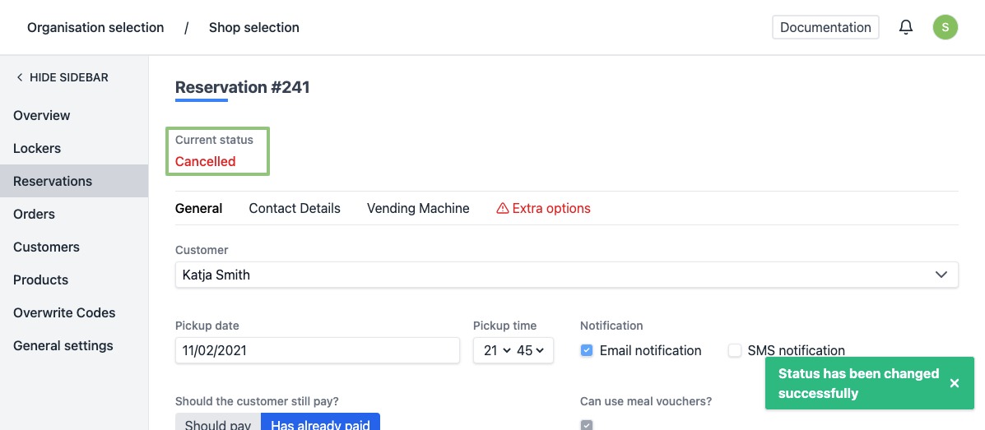Open Lockers in the sidebar
The height and width of the screenshot is (430, 985).
[x=37, y=148]
